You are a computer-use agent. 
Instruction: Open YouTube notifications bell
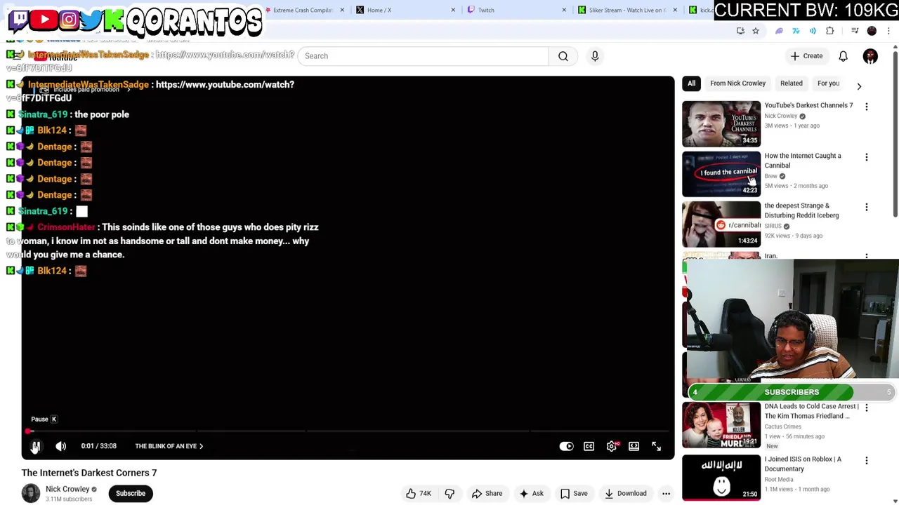click(844, 56)
